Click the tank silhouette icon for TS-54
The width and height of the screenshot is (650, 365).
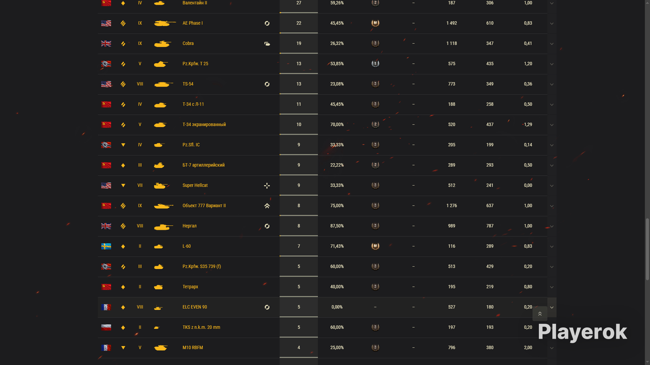pos(163,84)
